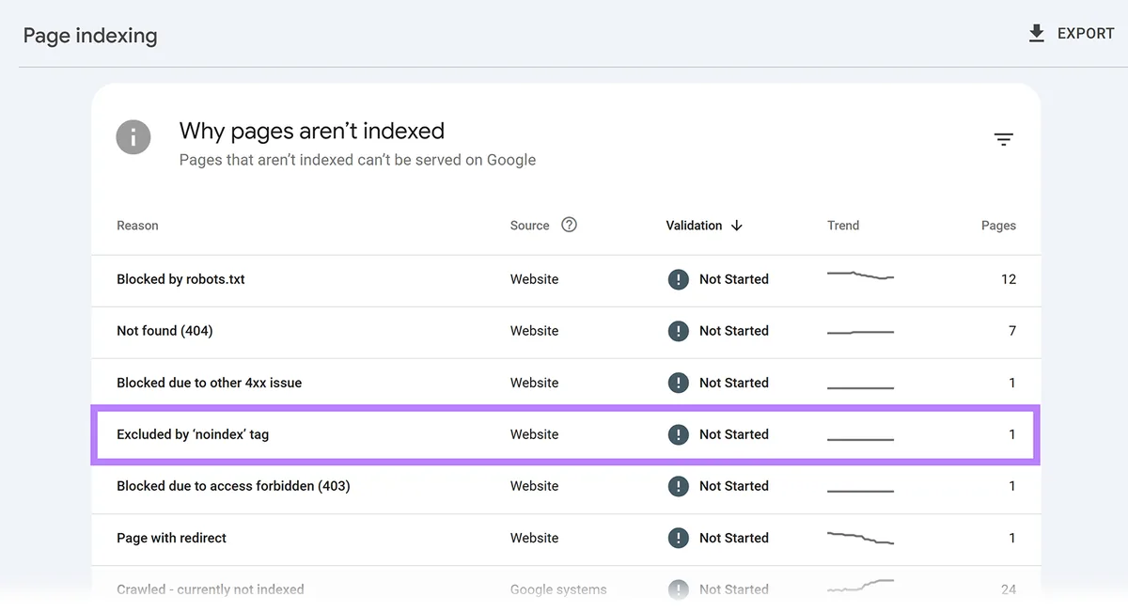Open the Source column help icon
The width and height of the screenshot is (1128, 612).
click(569, 225)
